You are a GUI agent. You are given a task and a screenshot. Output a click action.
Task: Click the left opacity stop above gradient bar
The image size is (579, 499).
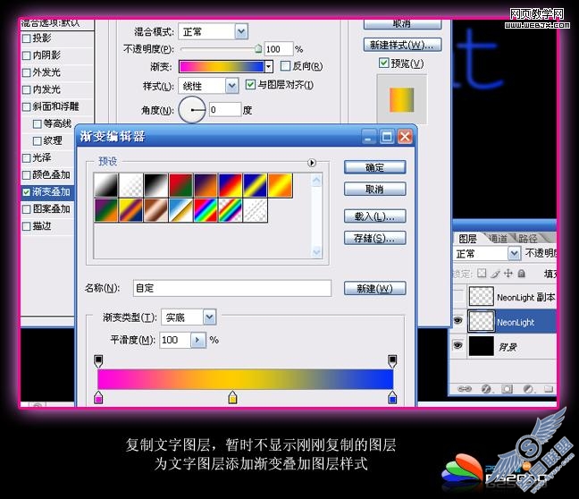[98, 361]
